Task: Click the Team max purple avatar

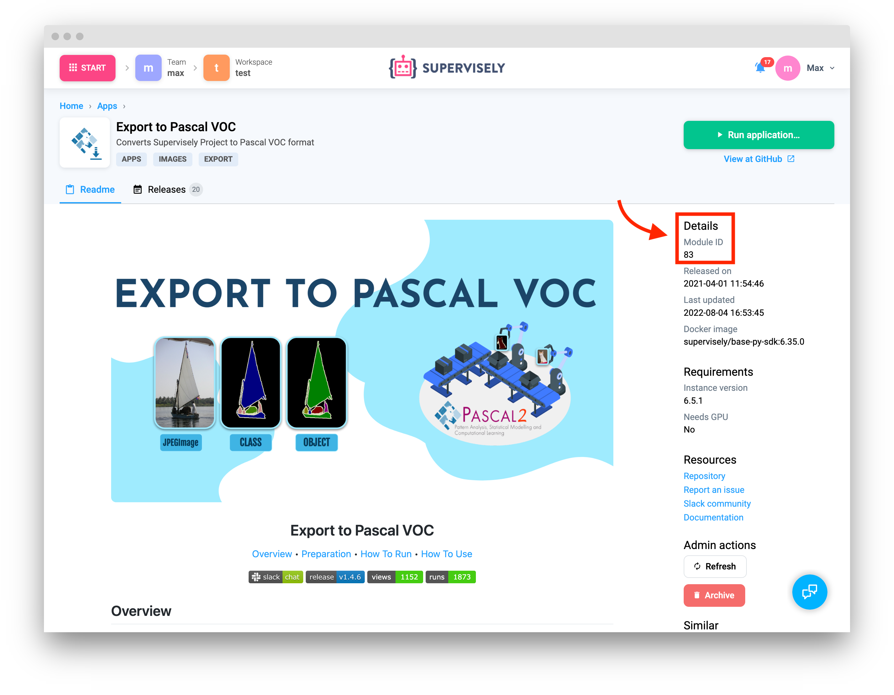Action: [x=148, y=68]
